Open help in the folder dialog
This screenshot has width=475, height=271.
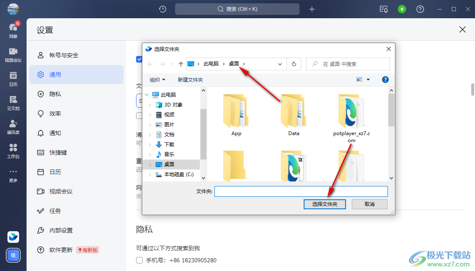point(385,80)
